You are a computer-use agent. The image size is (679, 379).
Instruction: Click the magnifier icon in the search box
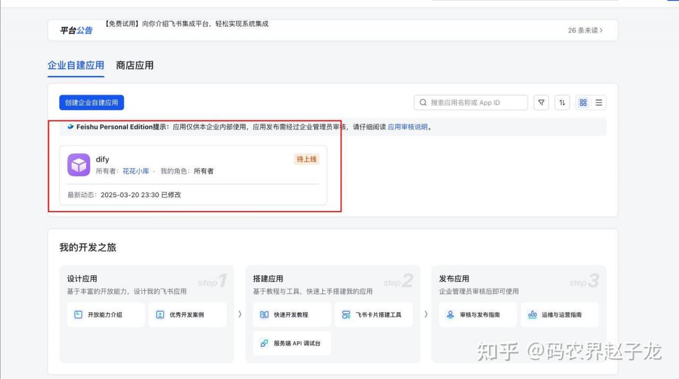click(423, 103)
